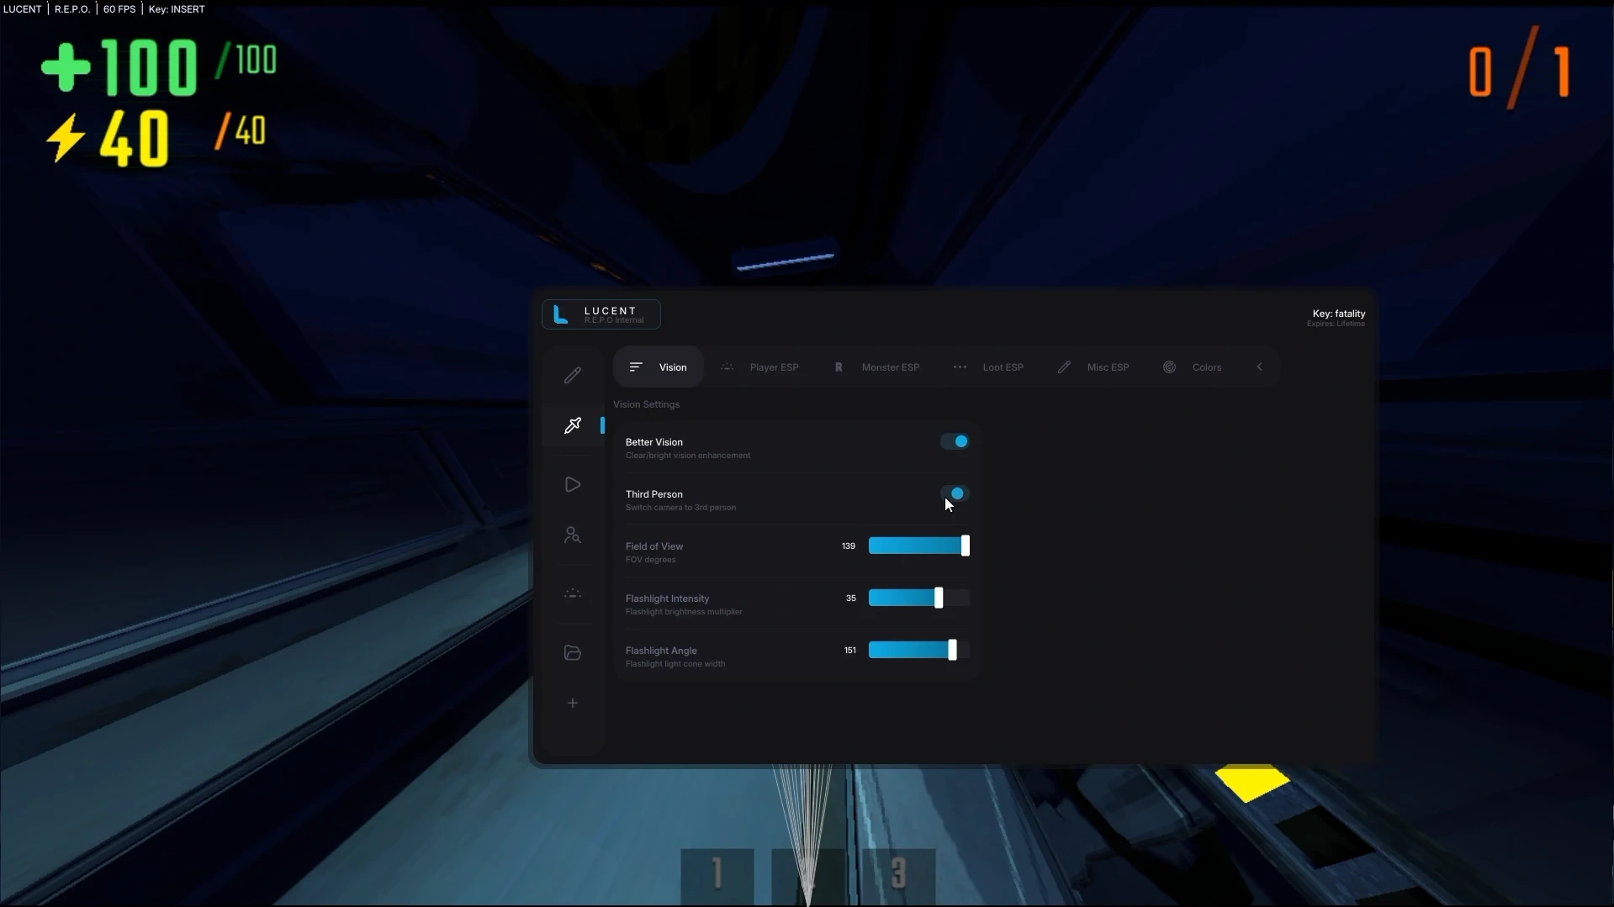1614x907 pixels.
Task: Switch to the Player ESP tab
Action: coord(761,367)
